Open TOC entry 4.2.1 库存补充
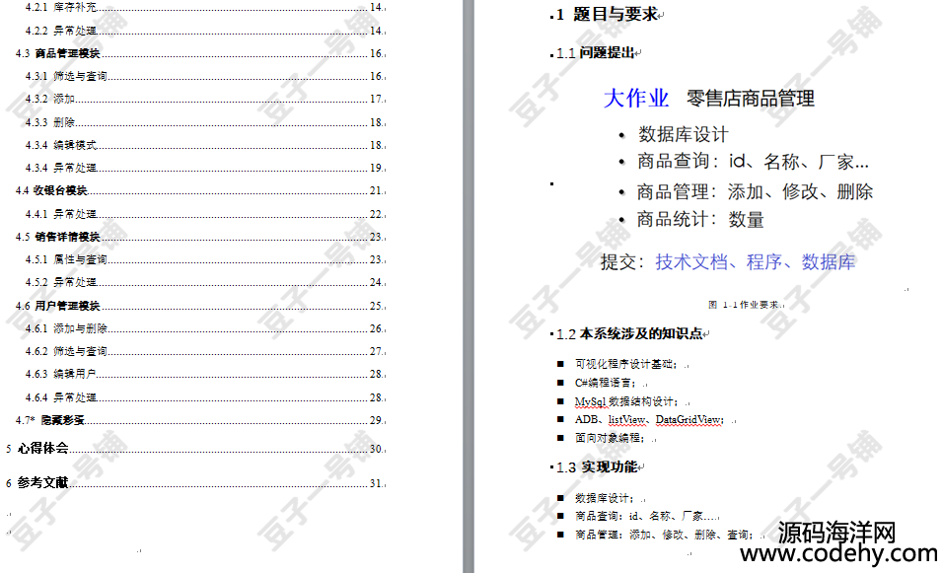Viewport: 942px width, 573px height. coord(204,7)
